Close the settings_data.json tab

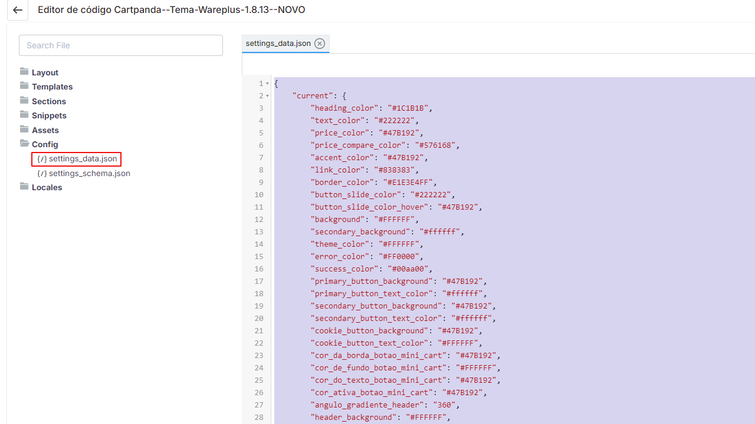[x=320, y=44]
